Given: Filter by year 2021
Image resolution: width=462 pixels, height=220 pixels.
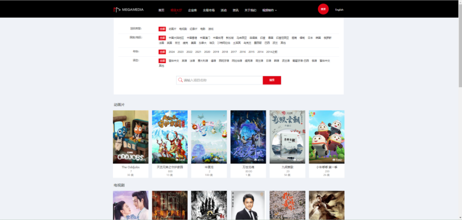Looking at the screenshot, I should click(x=198, y=52).
